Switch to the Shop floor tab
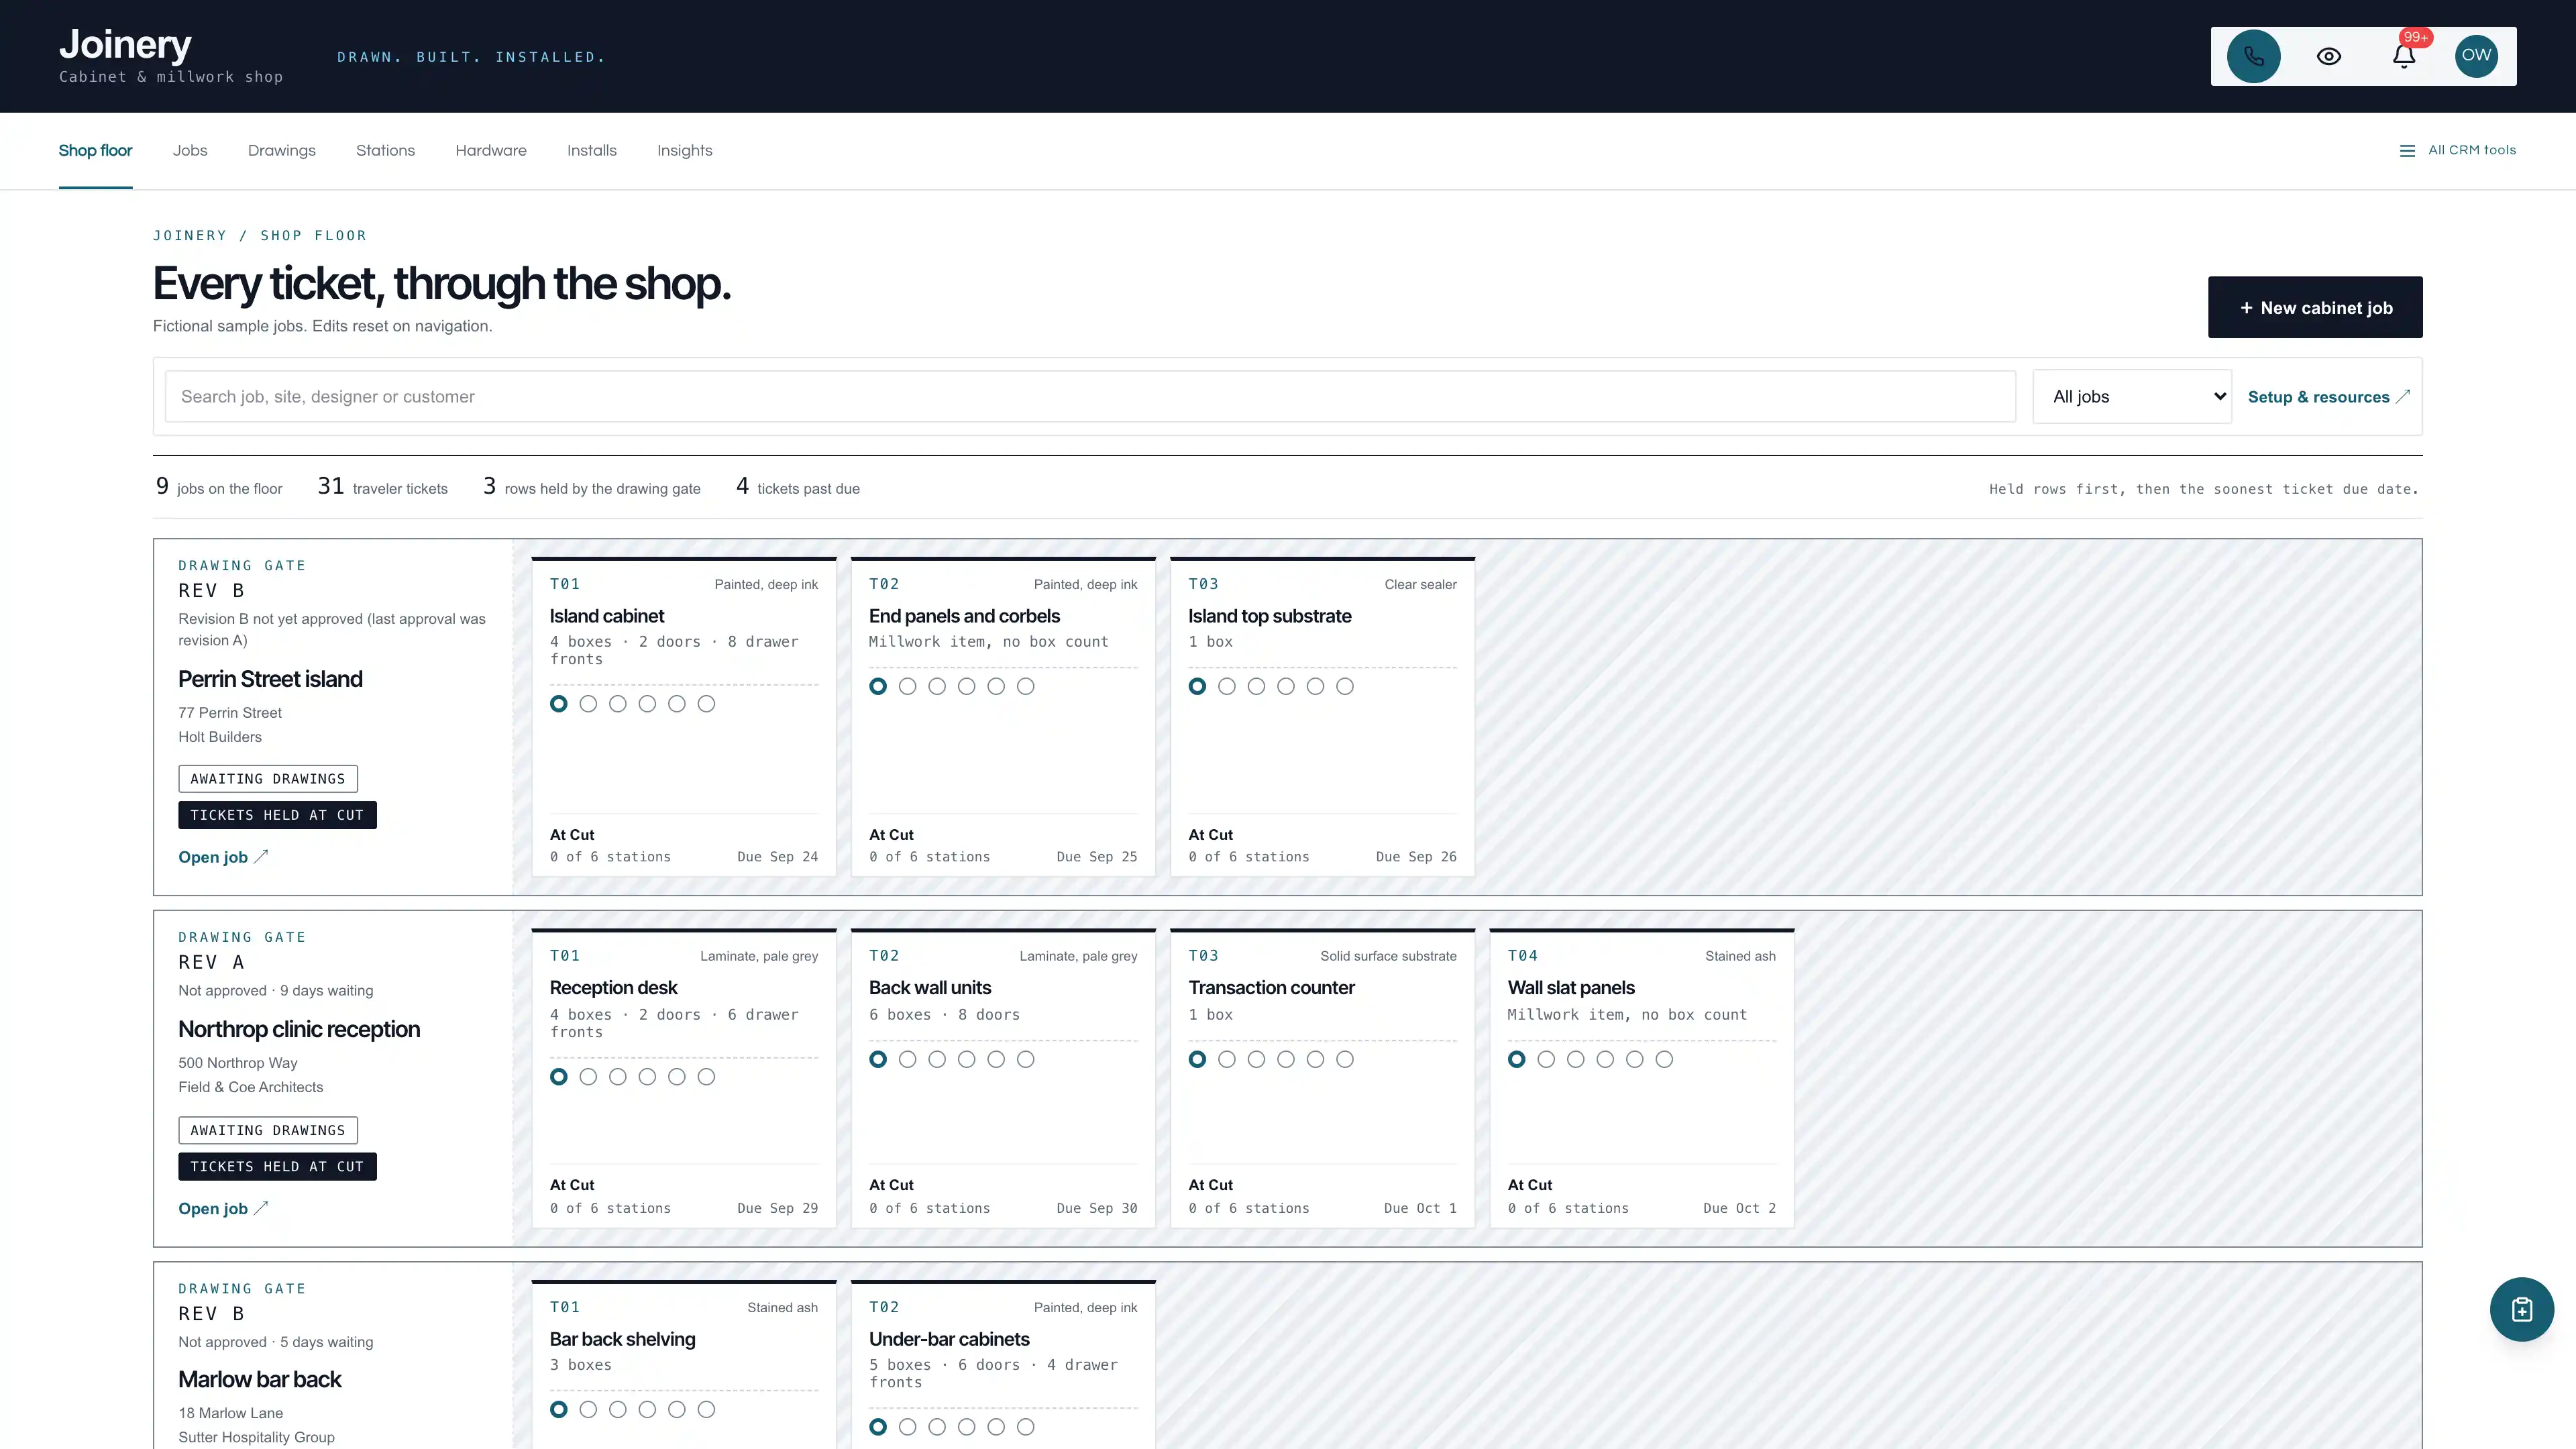The image size is (2576, 1449). coord(95,150)
